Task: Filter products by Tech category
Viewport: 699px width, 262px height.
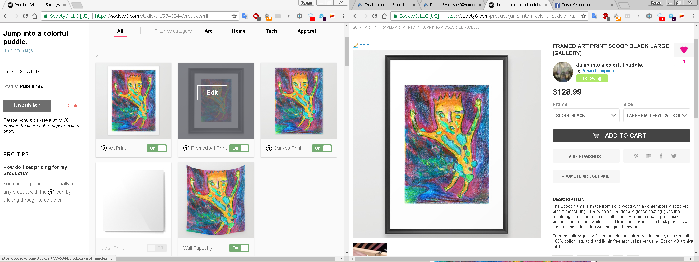Action: (272, 31)
